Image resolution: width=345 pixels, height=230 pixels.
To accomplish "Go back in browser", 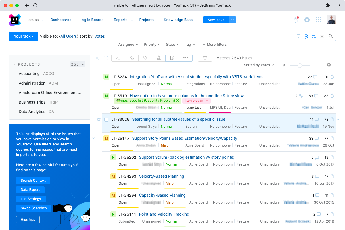I will [27, 5].
